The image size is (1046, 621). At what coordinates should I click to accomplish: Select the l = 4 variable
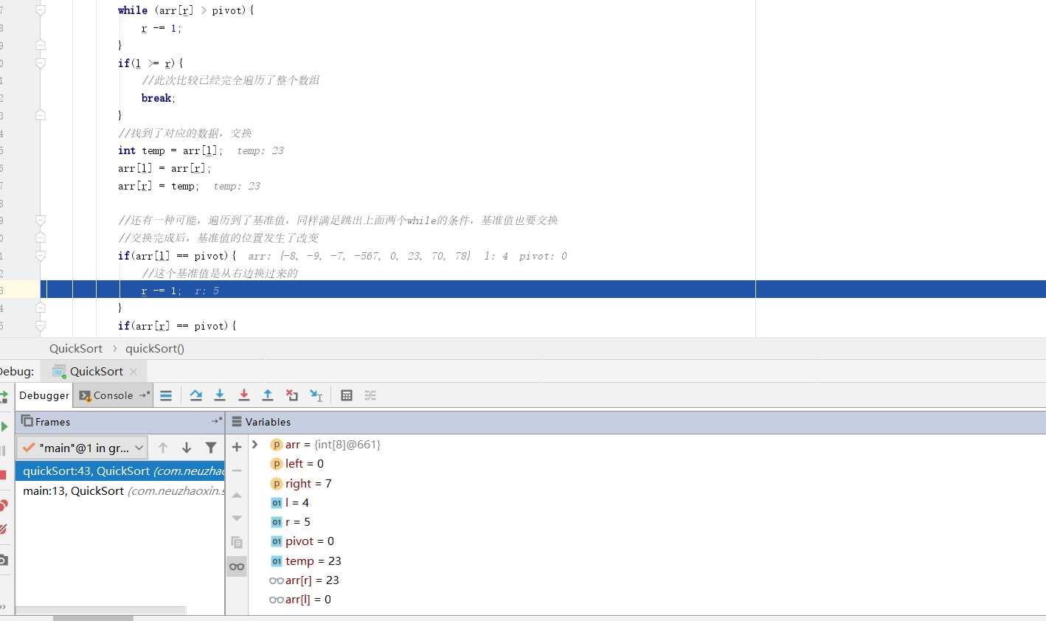pyautogui.click(x=290, y=502)
